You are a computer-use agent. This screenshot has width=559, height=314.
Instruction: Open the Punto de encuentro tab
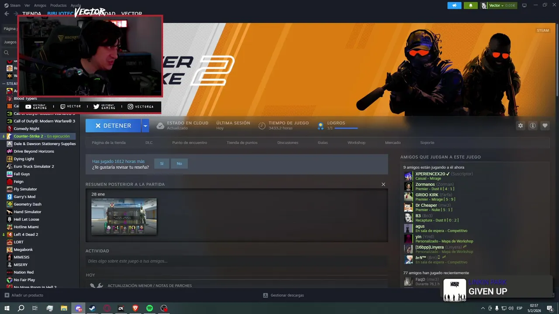pyautogui.click(x=190, y=143)
